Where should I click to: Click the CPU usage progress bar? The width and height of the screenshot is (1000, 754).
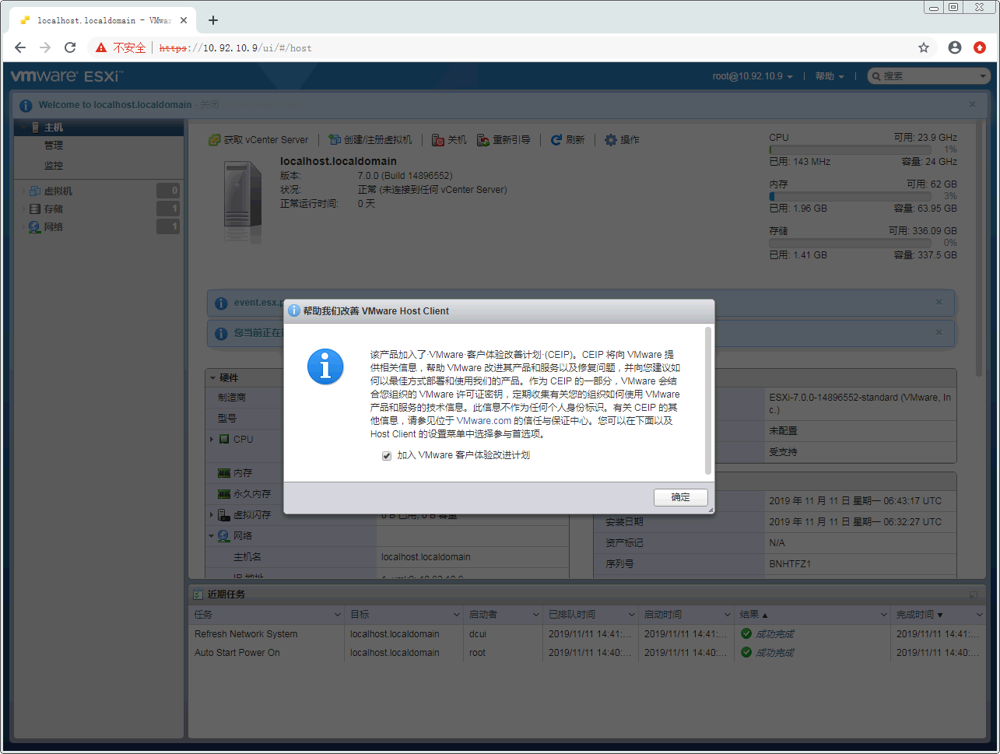(850, 149)
